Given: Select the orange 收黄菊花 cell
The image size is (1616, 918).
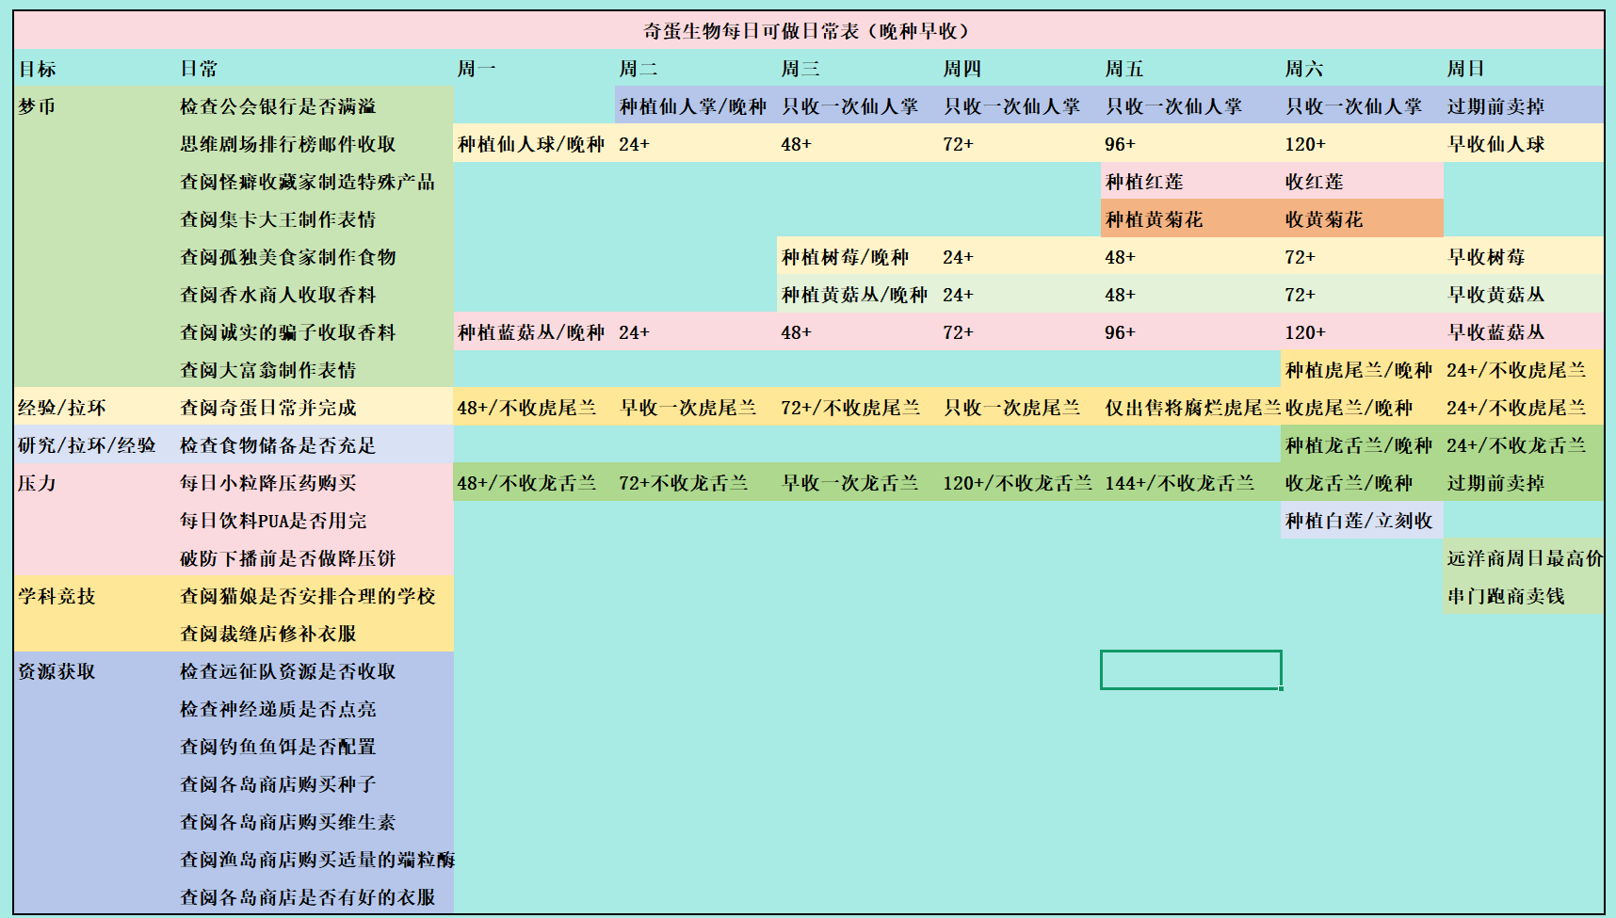Looking at the screenshot, I should click(x=1361, y=219).
